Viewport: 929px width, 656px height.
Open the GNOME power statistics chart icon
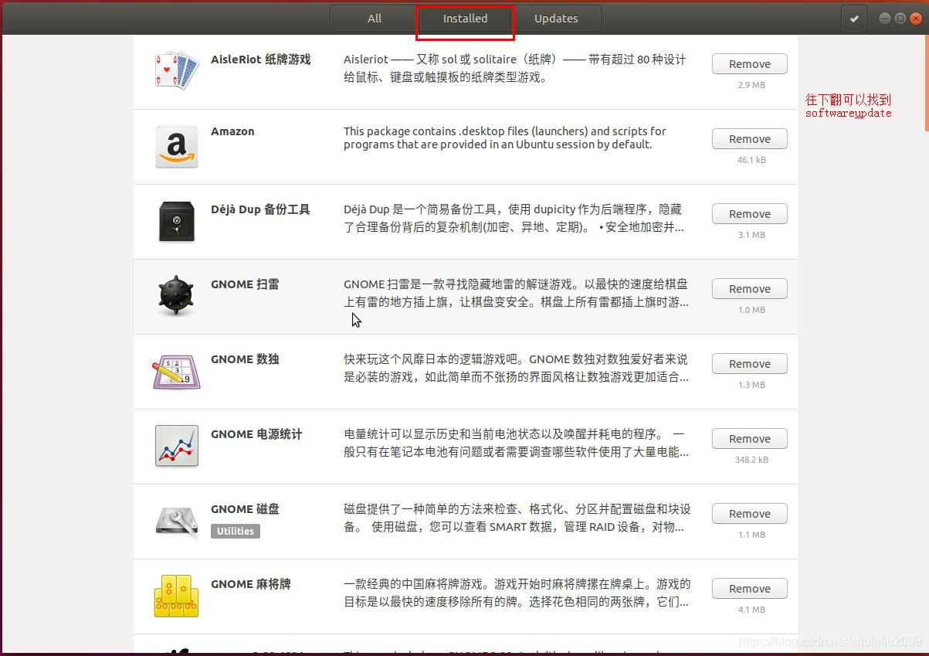click(177, 446)
